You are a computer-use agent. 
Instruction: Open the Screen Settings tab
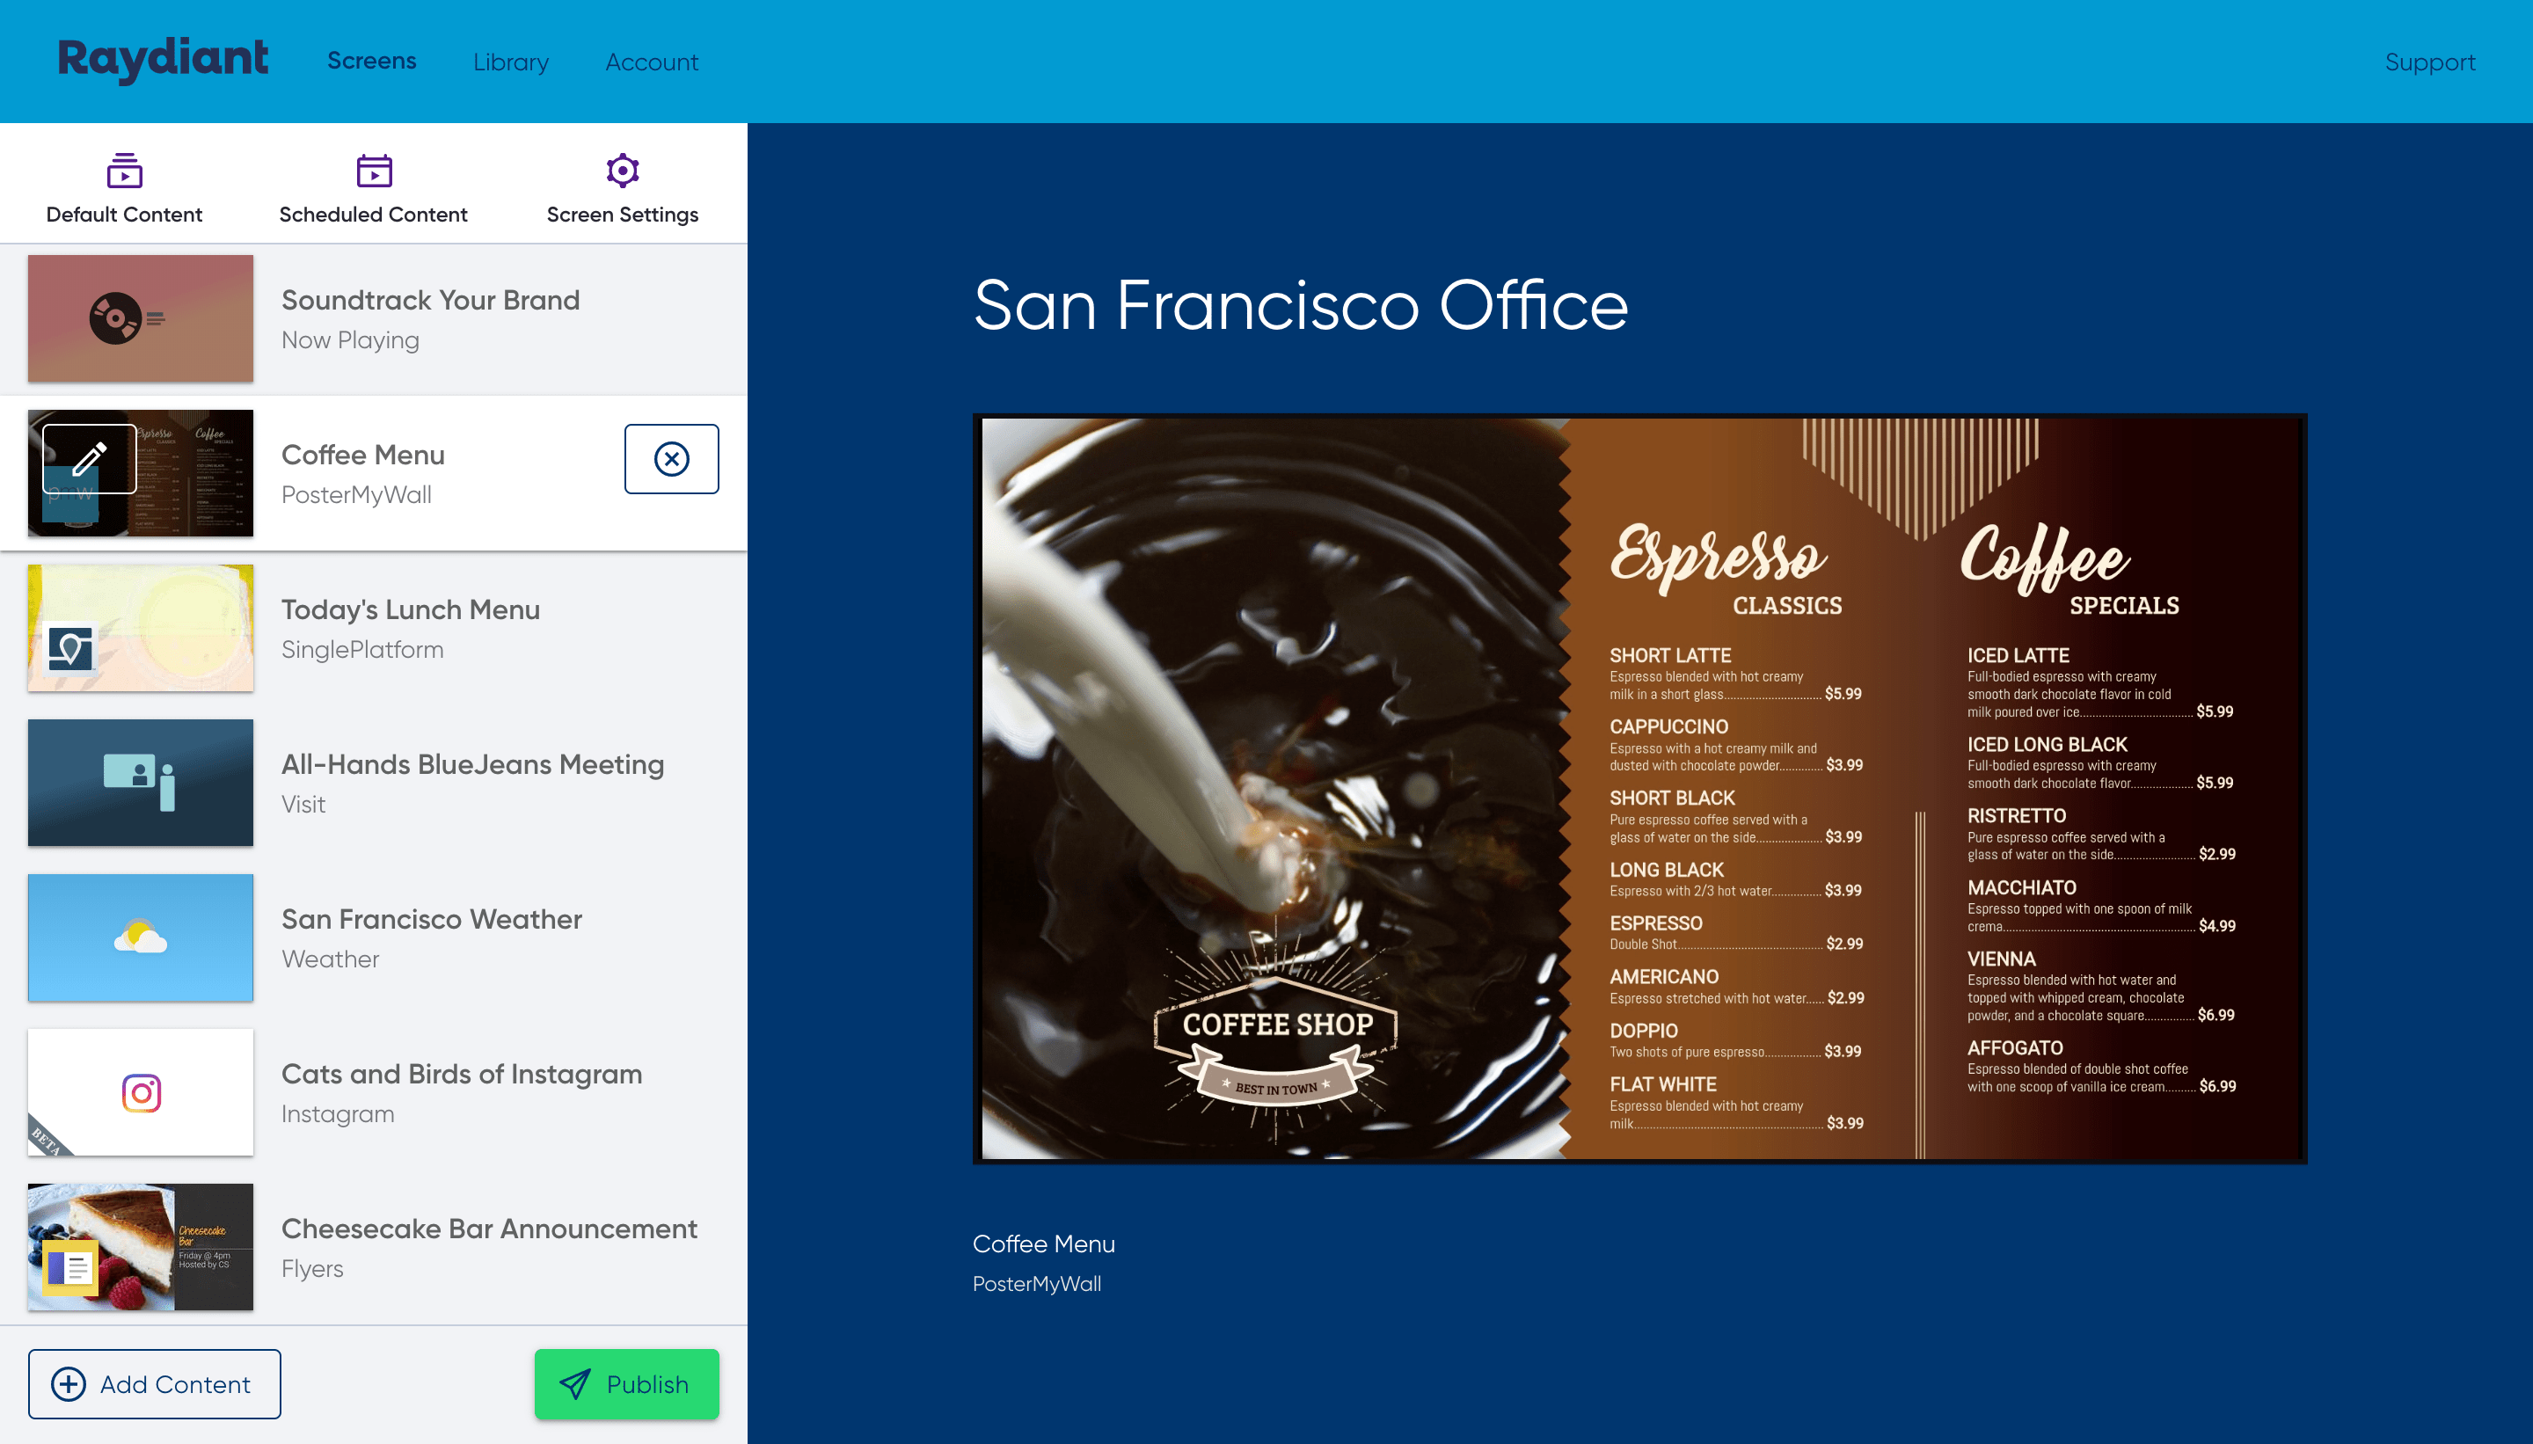pyautogui.click(x=622, y=188)
